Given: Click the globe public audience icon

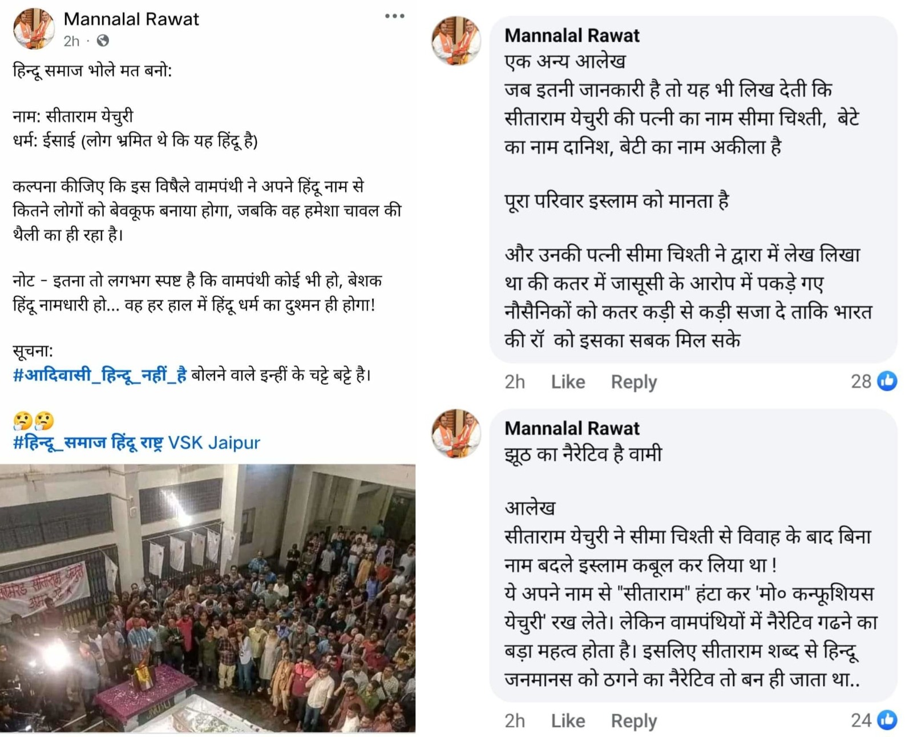Looking at the screenshot, I should (103, 41).
